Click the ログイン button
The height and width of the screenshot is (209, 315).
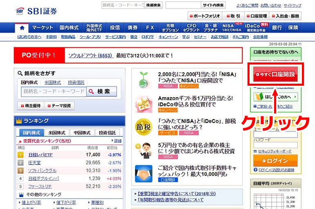click(275, 161)
